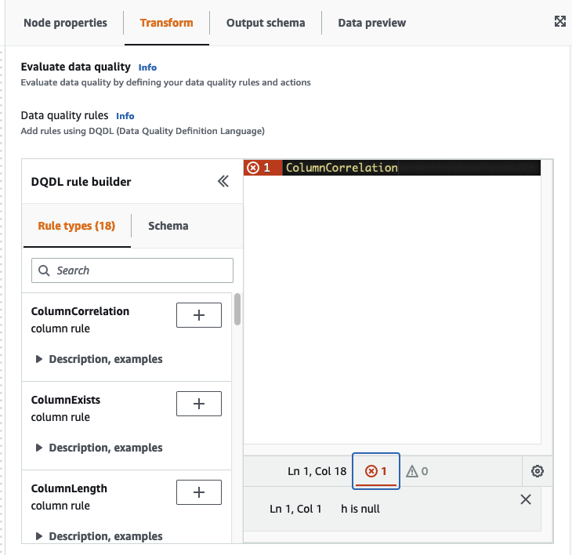Viewport: 572px width, 555px height.
Task: Add the ColumnExists rule with plus
Action: [x=199, y=403]
